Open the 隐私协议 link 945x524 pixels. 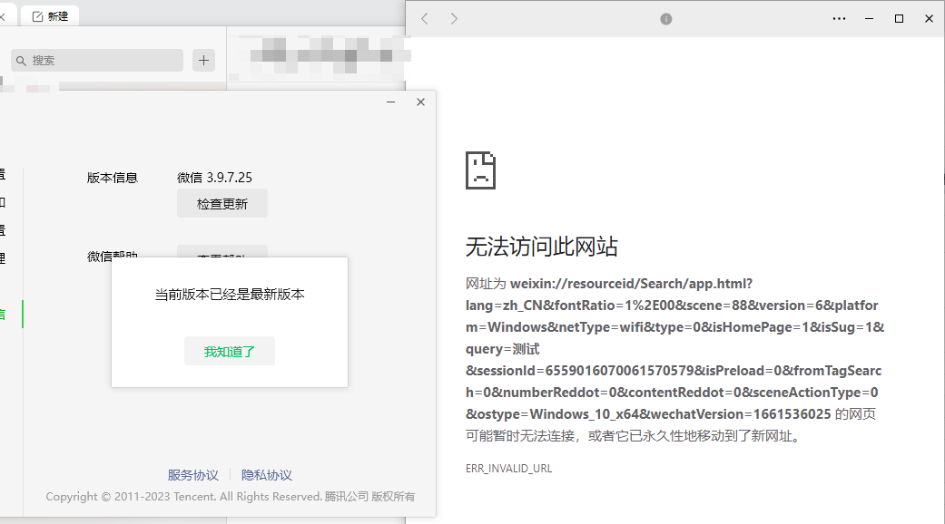[266, 475]
